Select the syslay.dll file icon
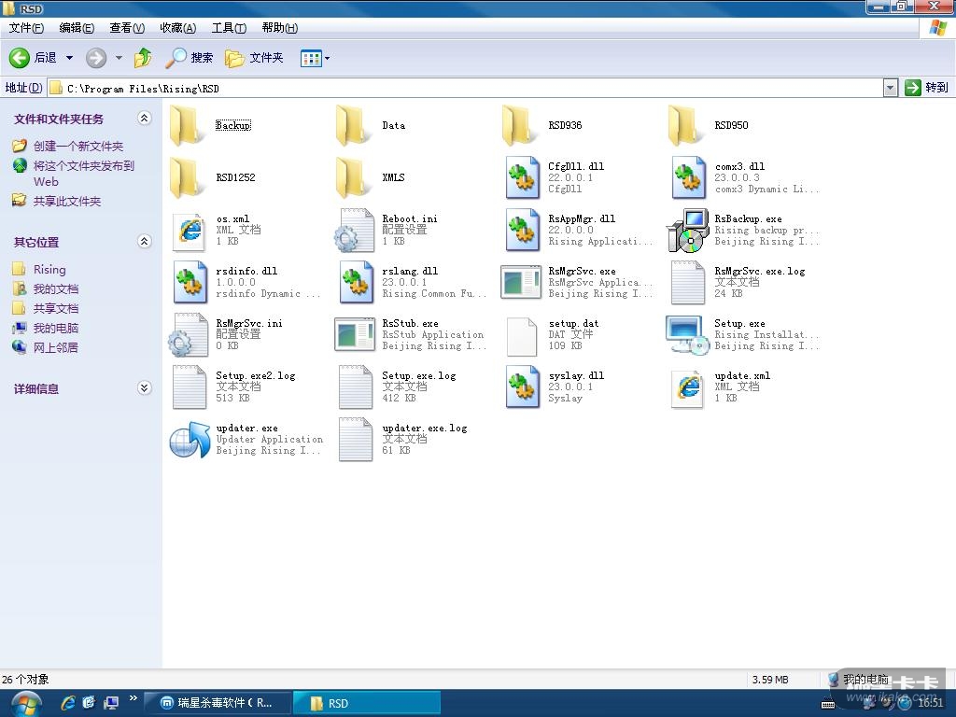Image resolution: width=956 pixels, height=717 pixels. [522, 387]
